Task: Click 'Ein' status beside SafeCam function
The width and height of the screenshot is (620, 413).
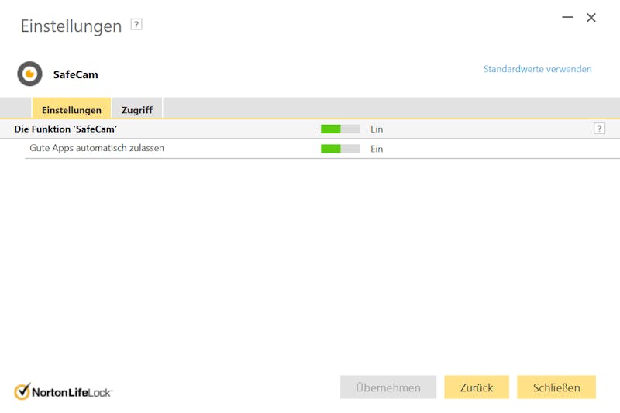Action: click(x=377, y=129)
